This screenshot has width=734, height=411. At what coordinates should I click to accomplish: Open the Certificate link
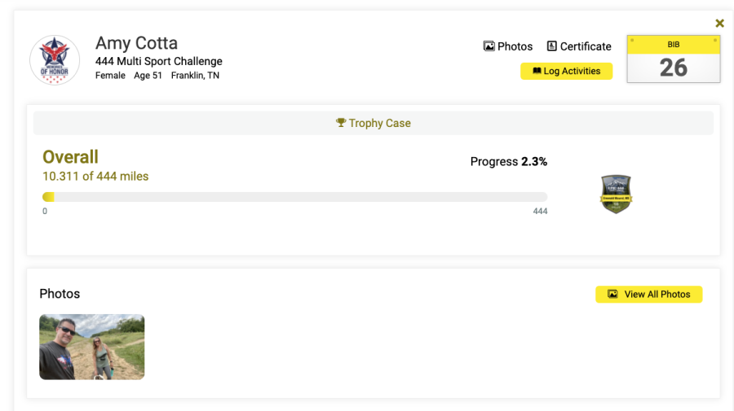579,46
